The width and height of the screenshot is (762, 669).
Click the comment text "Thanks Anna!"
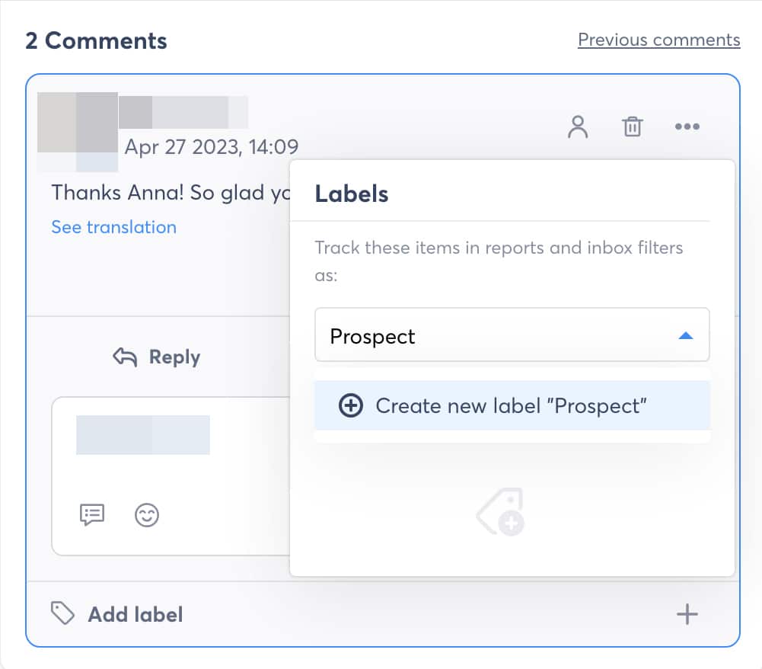pos(117,192)
